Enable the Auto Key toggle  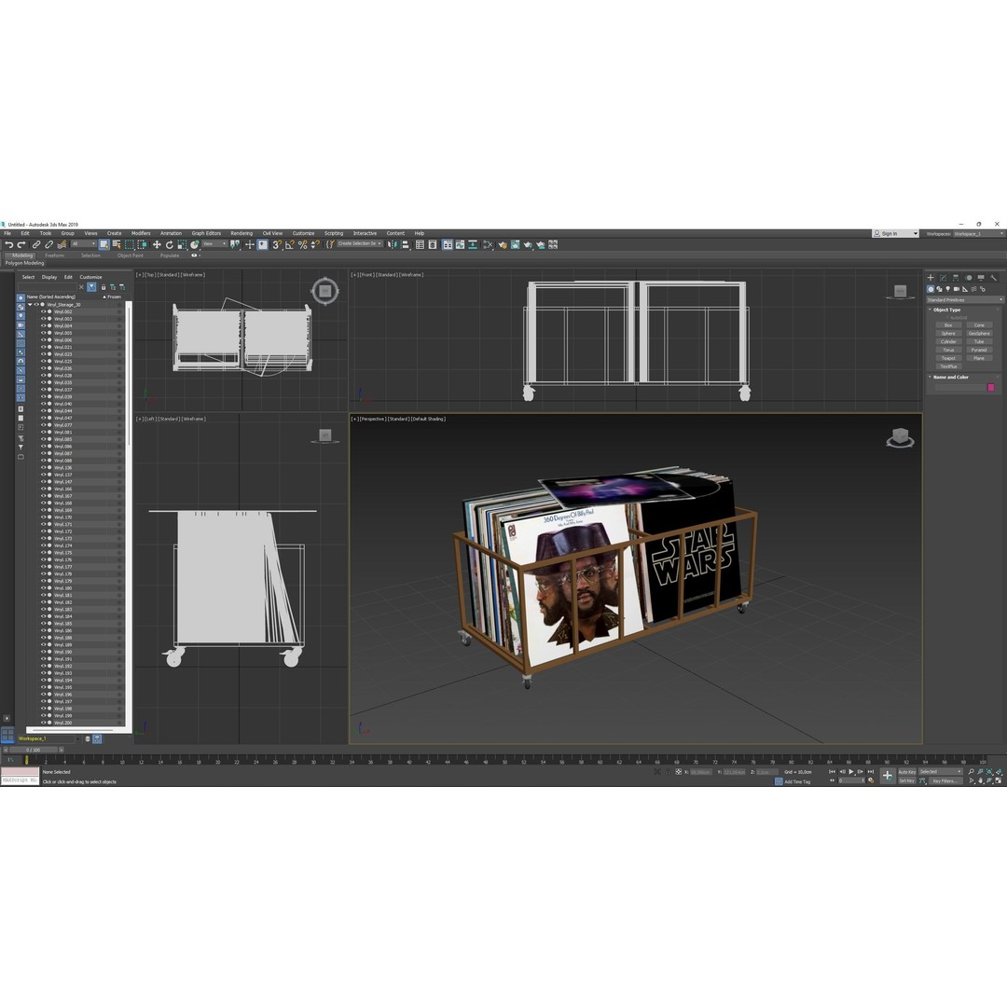pyautogui.click(x=907, y=772)
